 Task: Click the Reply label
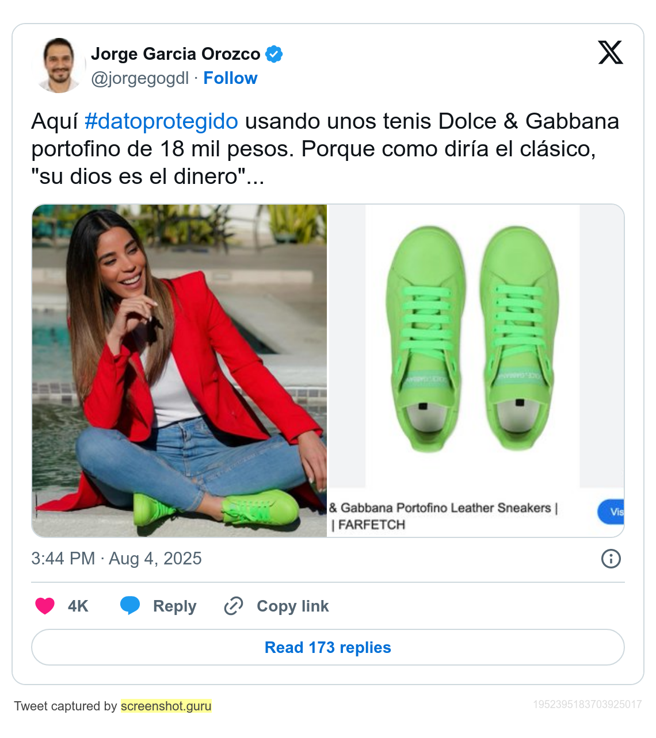[x=174, y=606]
